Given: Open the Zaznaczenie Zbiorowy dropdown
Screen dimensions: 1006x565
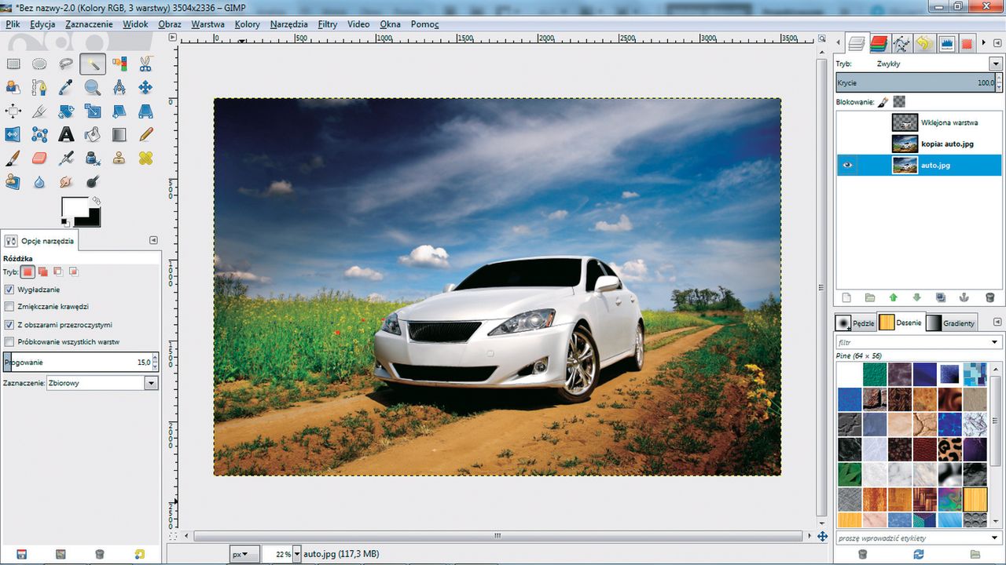Looking at the screenshot, I should pos(102,383).
